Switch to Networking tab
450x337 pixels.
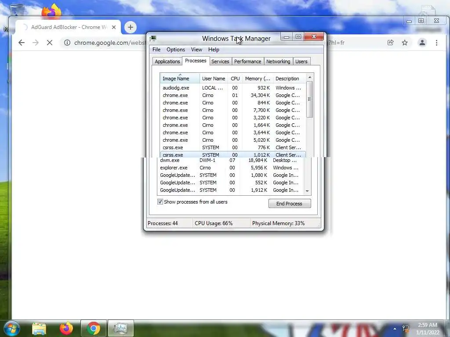coord(278,61)
